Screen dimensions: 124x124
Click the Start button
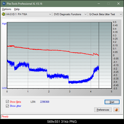point(112,102)
